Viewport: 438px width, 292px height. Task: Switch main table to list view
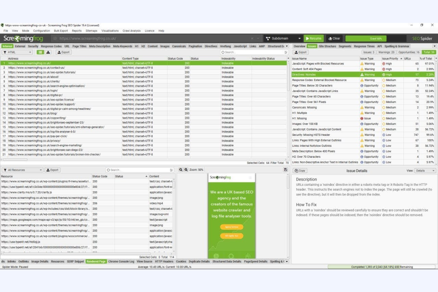click(x=40, y=52)
